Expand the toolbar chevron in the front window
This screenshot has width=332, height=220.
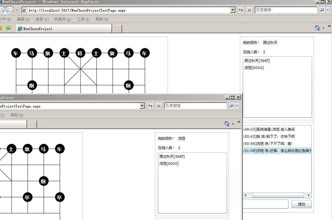coord(239,122)
